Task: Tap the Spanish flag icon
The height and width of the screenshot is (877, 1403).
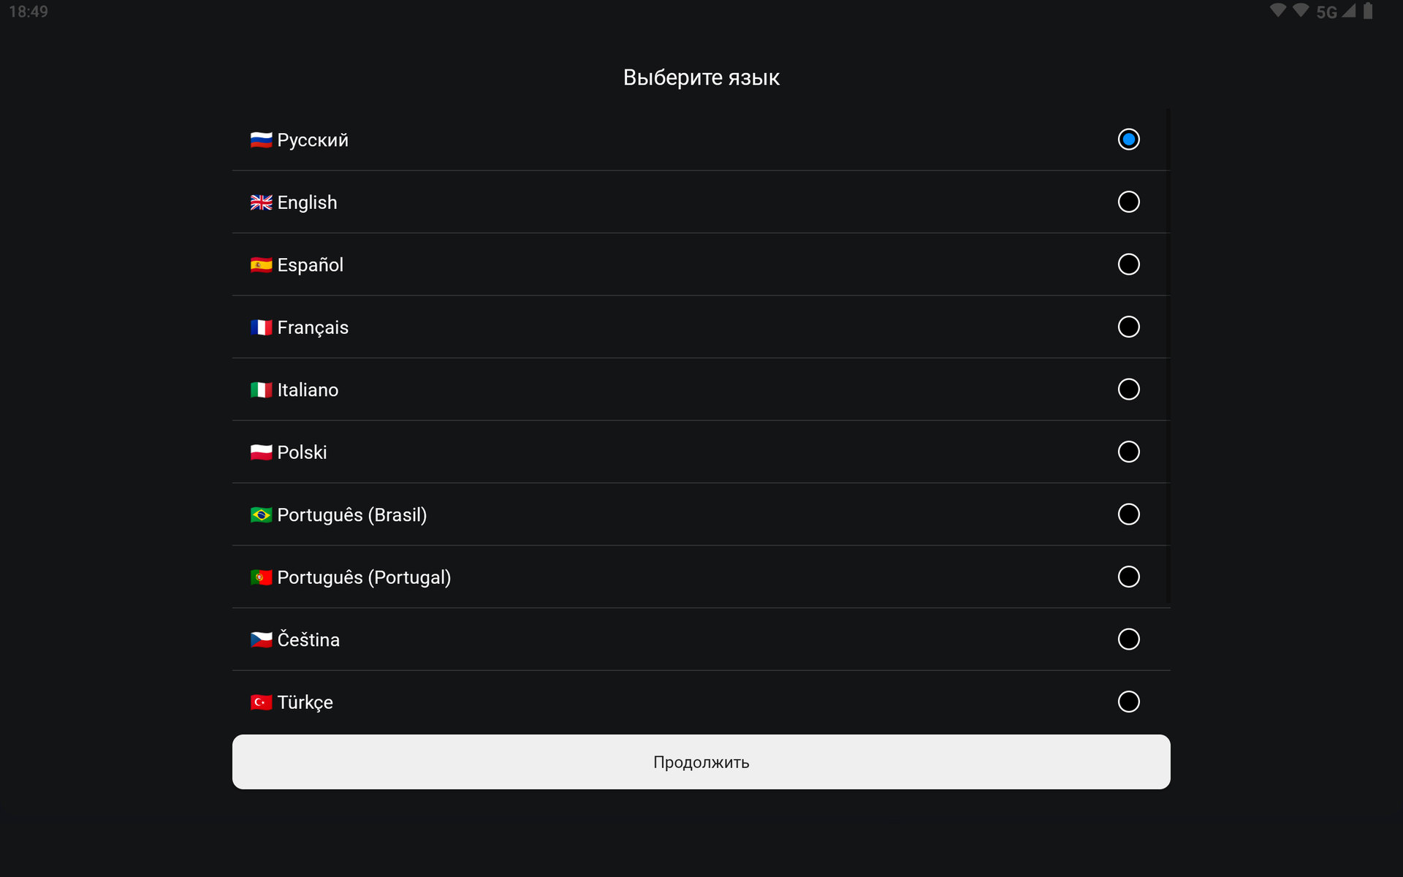Action: (x=261, y=265)
